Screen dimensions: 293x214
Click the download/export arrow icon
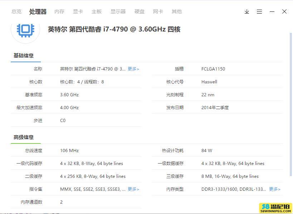pyautogui.click(x=246, y=11)
